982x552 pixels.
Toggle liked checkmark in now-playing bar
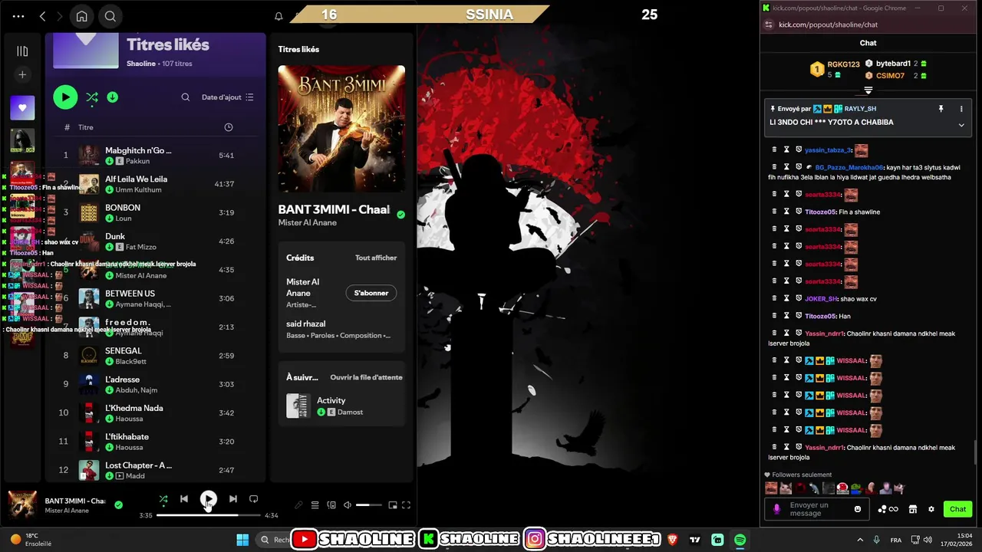(118, 504)
